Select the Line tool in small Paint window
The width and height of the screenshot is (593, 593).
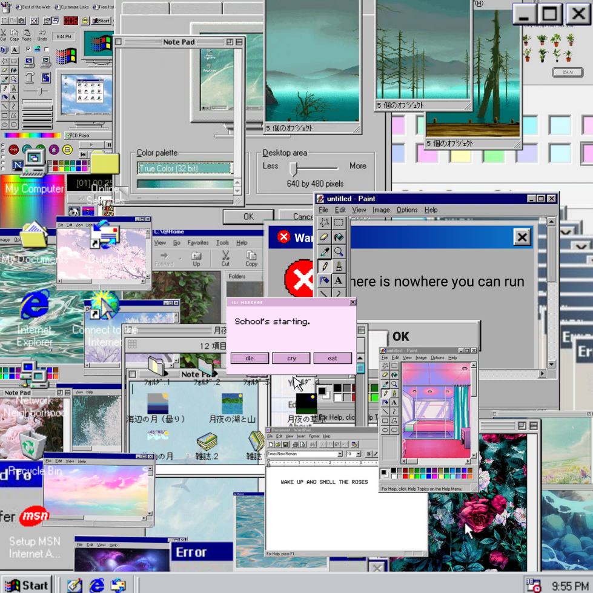(x=385, y=411)
